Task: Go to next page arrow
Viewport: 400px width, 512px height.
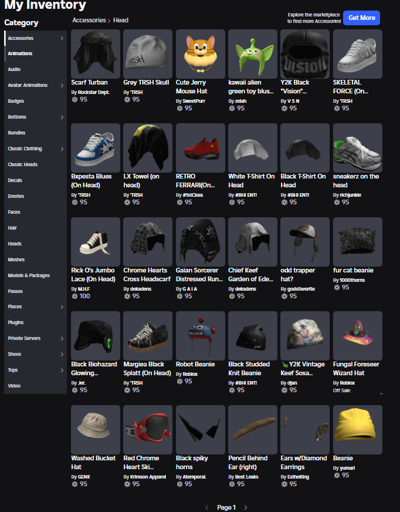Action: tap(246, 507)
